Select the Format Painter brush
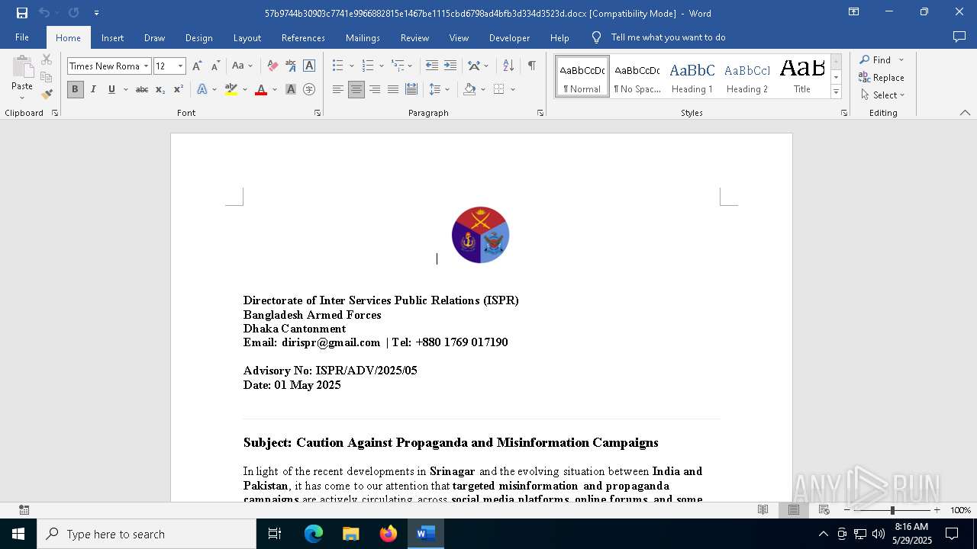 [47, 94]
